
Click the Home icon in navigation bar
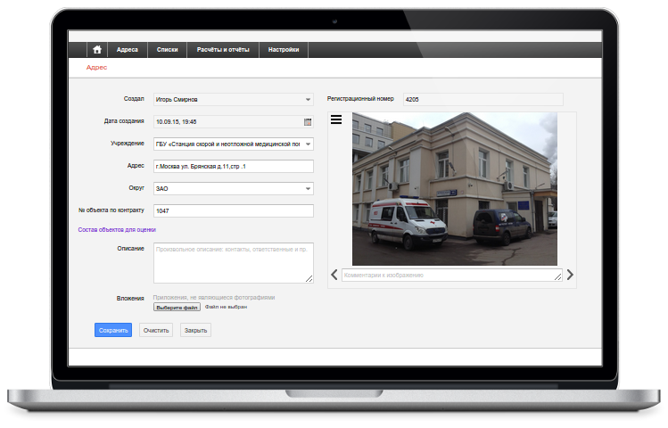tap(97, 50)
